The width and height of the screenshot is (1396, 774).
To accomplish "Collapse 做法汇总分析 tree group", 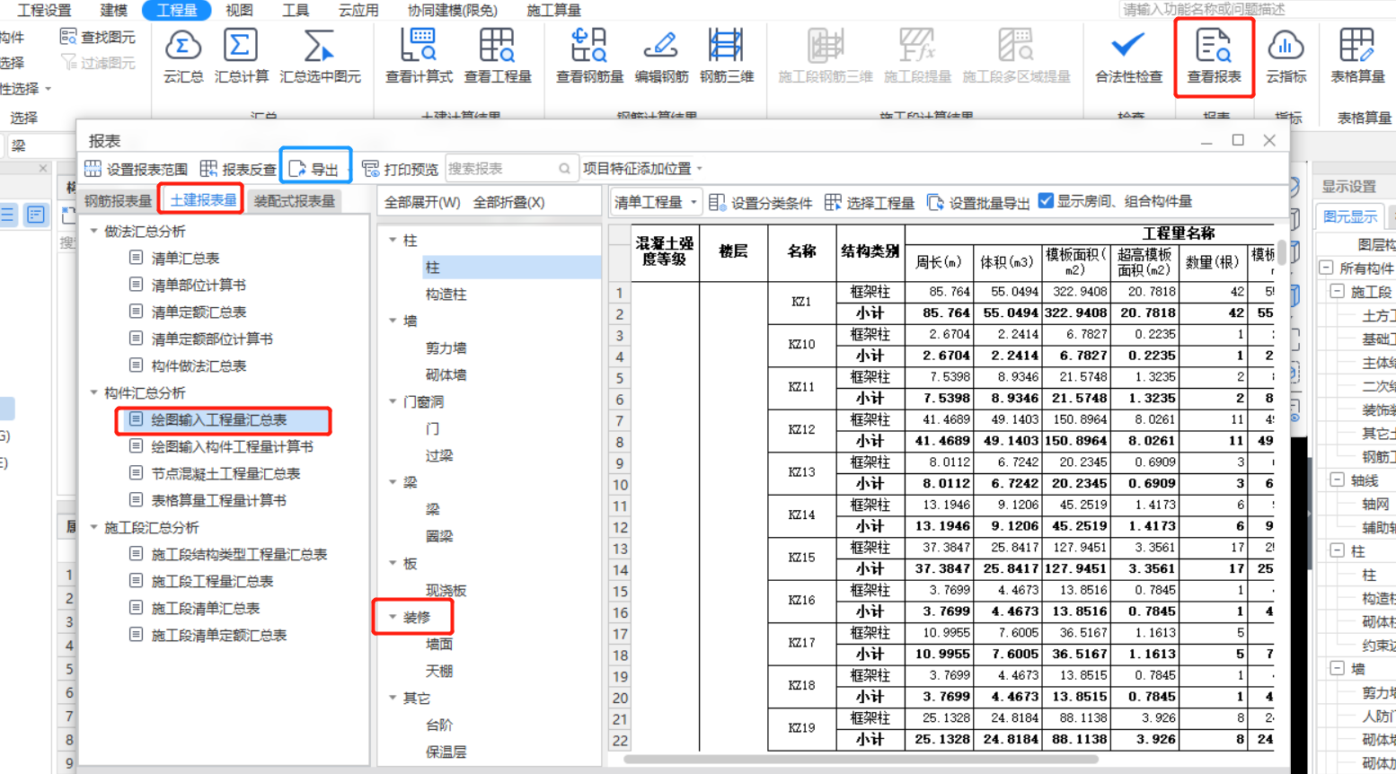I will [94, 232].
